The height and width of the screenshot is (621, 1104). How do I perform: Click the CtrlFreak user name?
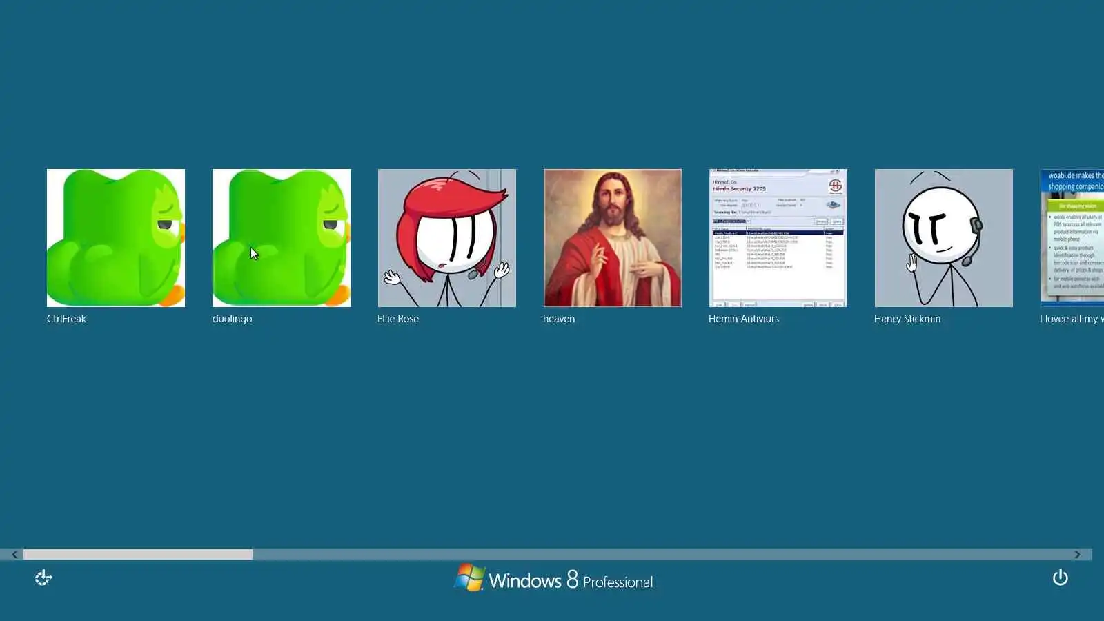(66, 319)
